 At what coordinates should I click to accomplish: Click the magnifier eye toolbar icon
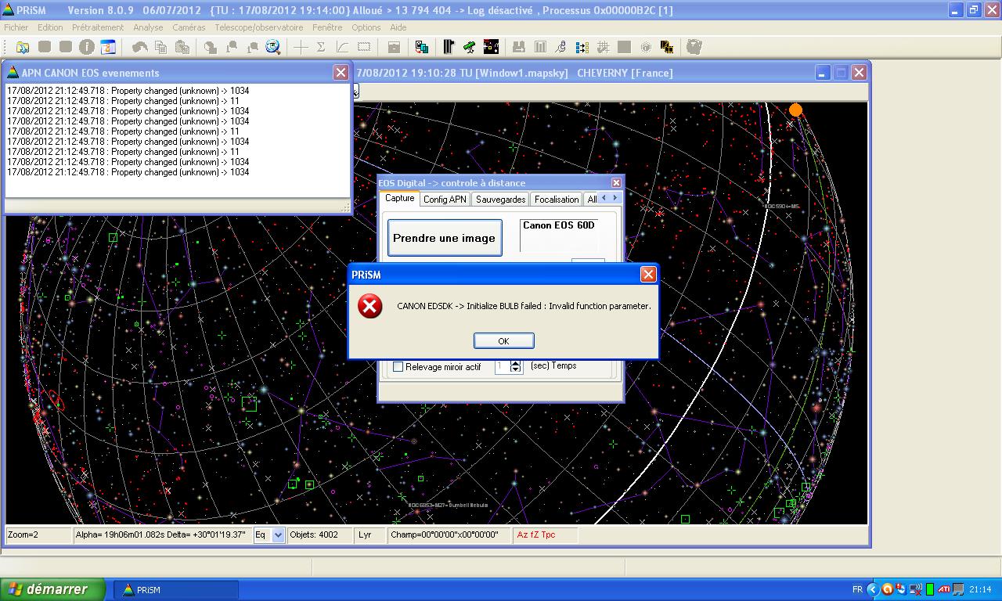[272, 47]
